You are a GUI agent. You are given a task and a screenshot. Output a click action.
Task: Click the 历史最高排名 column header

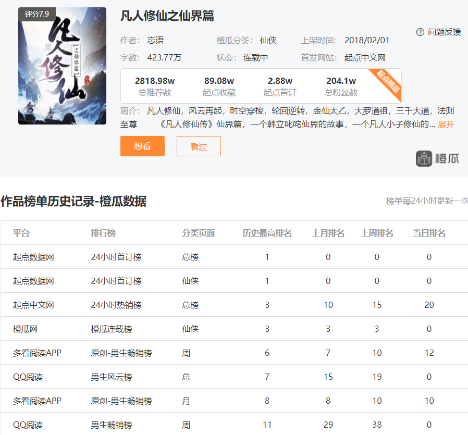click(x=267, y=233)
